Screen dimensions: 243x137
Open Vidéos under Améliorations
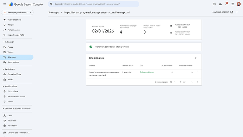click(17, 102)
